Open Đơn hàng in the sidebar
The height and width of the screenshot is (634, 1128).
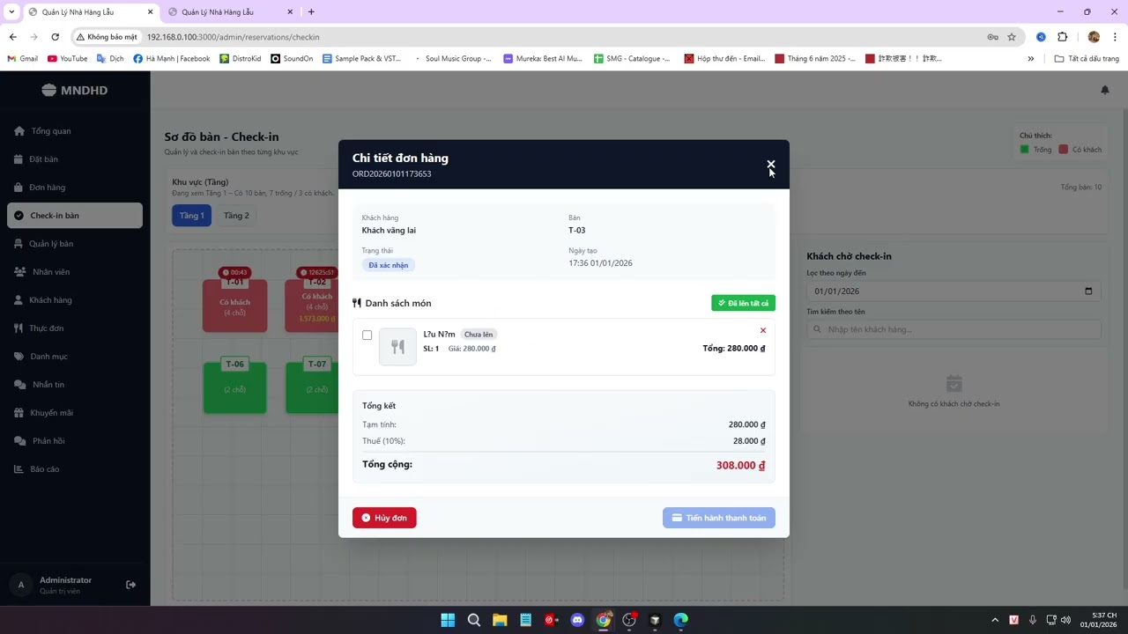pos(75,188)
